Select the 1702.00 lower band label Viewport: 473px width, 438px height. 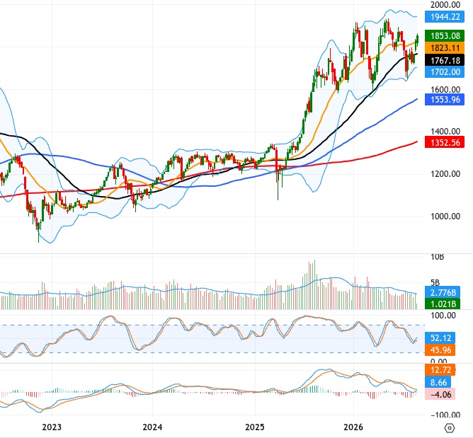click(x=445, y=72)
